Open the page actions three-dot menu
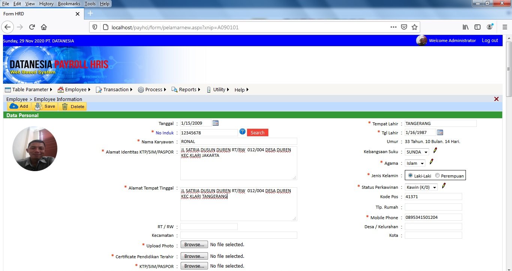Screen dimensions: 512x271 click(x=394, y=27)
